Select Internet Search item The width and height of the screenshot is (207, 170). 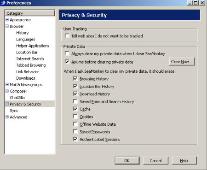point(30,59)
